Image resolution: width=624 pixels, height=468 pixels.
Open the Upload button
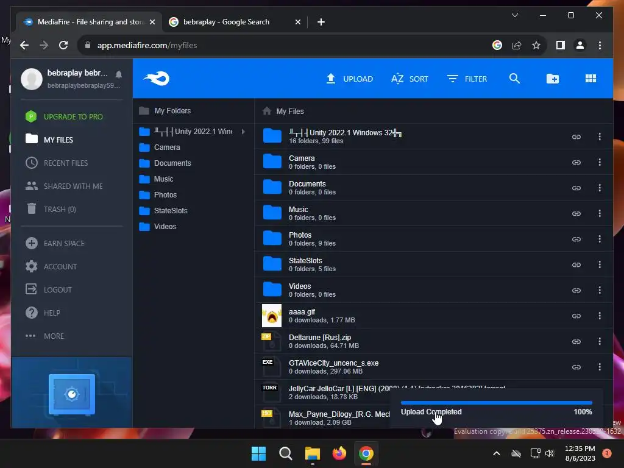click(x=349, y=79)
